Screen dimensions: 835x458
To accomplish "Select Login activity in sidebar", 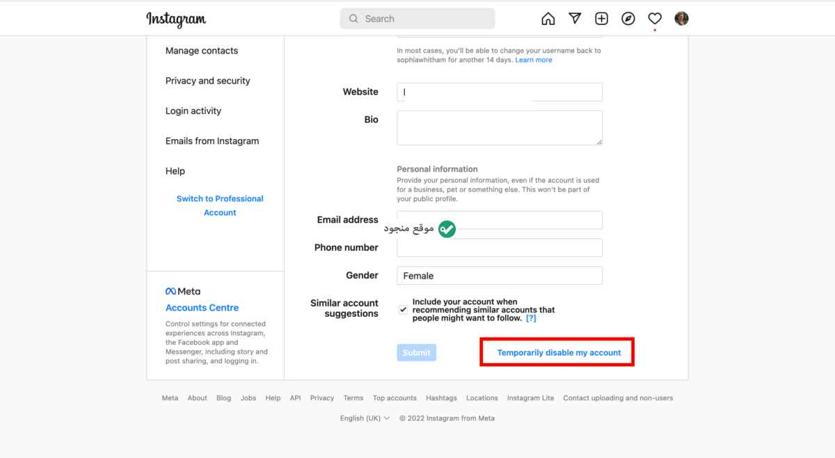I will tap(193, 111).
